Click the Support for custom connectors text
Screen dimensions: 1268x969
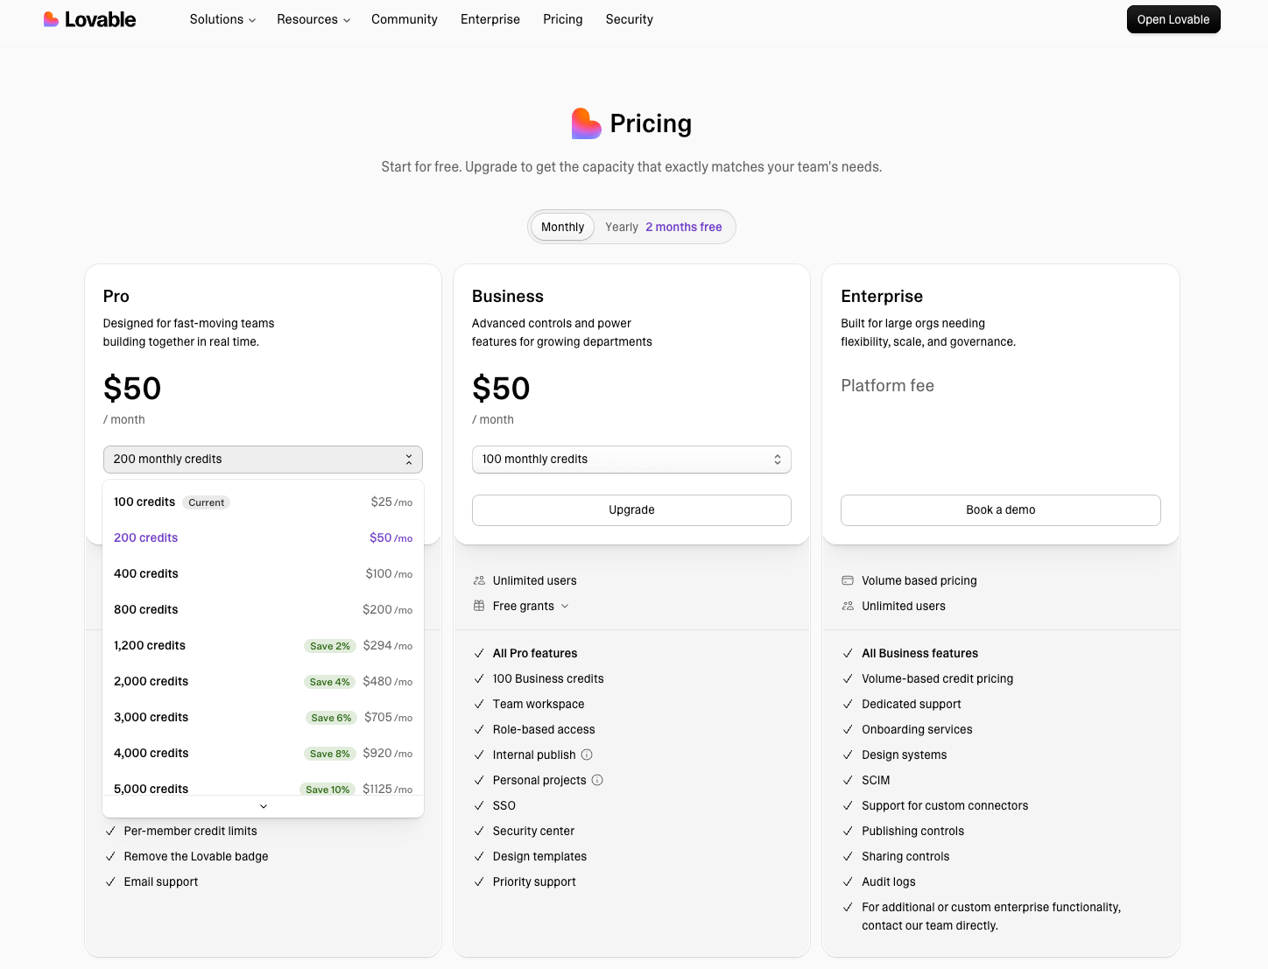coord(945,805)
